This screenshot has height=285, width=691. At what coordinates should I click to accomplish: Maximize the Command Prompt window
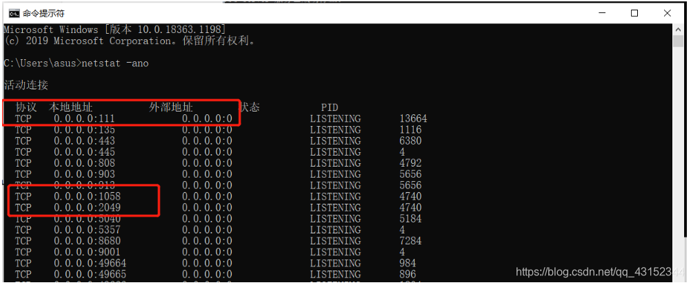tap(634, 13)
